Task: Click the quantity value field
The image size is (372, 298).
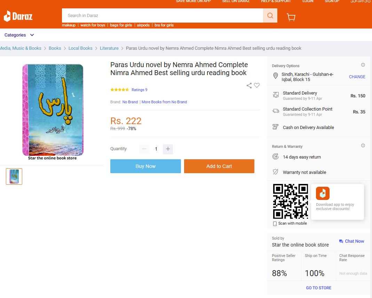Action: [156, 149]
